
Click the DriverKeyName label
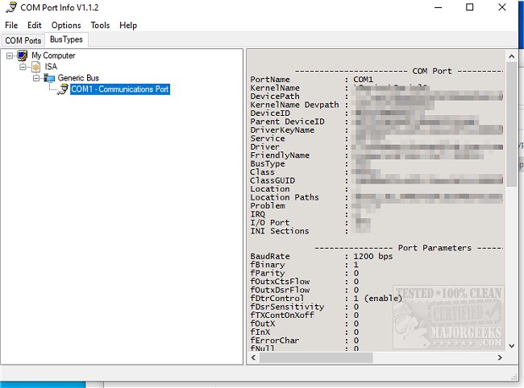click(x=282, y=130)
